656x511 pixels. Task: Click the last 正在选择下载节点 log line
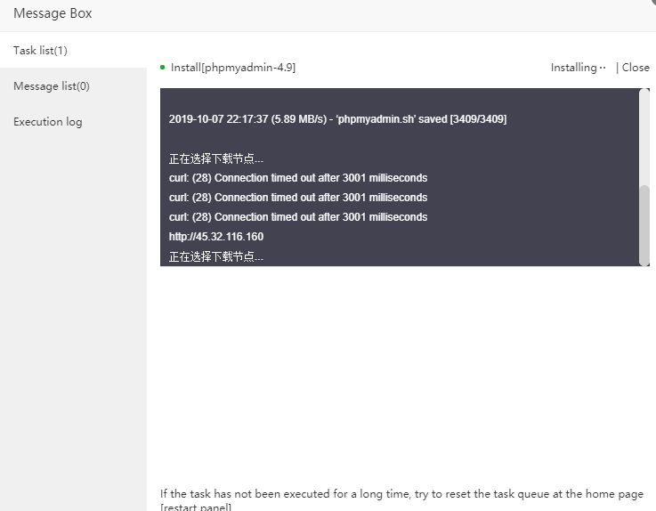point(216,257)
